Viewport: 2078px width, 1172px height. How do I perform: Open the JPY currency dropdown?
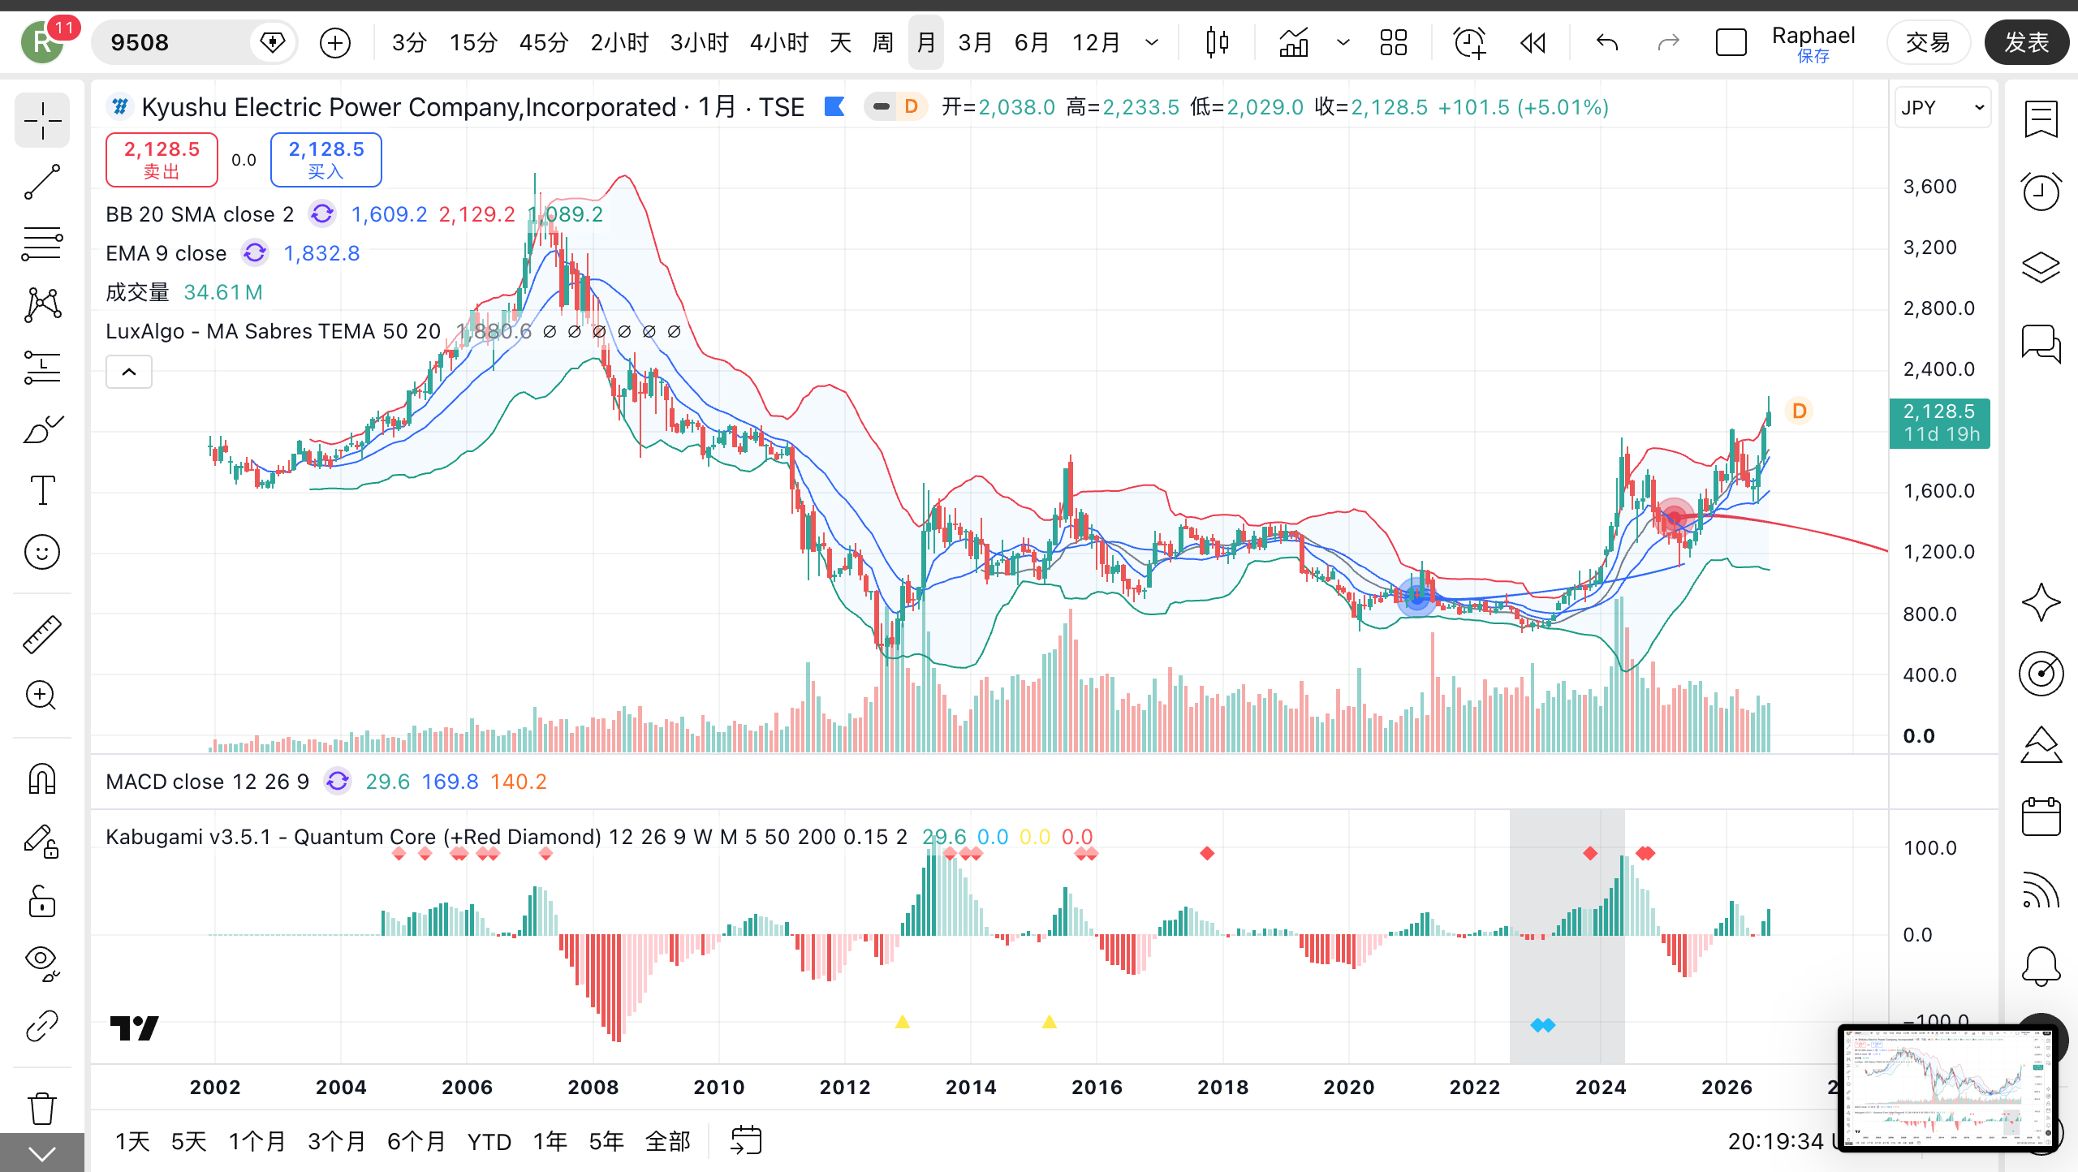point(1943,108)
